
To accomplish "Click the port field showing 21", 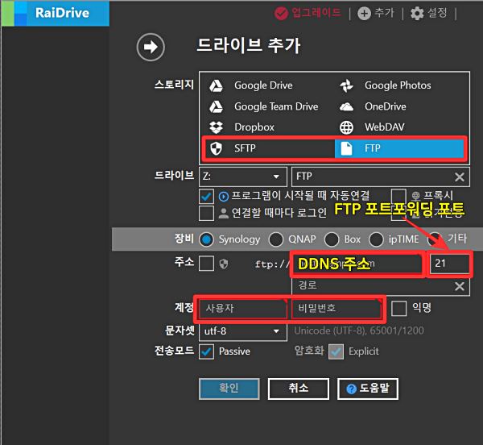I will click(x=450, y=264).
